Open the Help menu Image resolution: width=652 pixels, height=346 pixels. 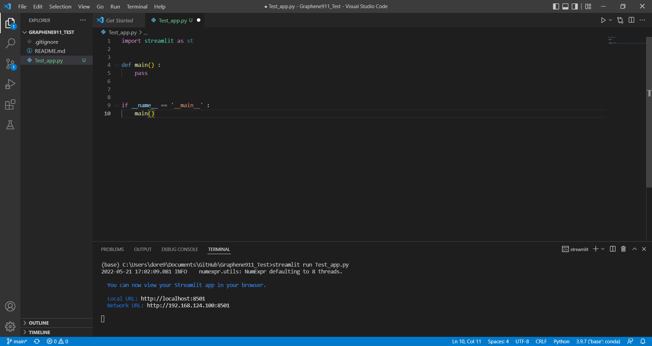(x=160, y=6)
